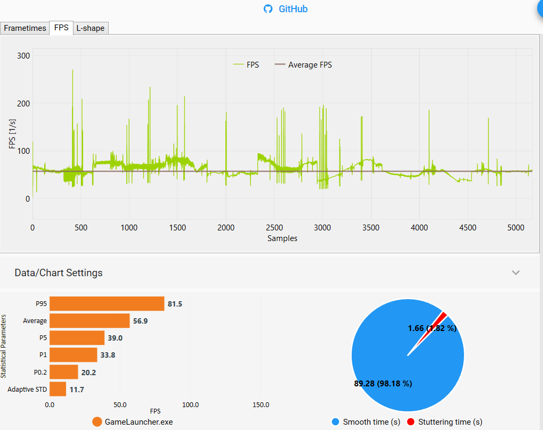The height and width of the screenshot is (430, 543).
Task: Click the 81.5 value label
Action: pos(175,304)
